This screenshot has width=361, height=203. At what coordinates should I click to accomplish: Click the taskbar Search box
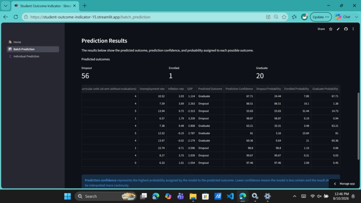click(x=106, y=196)
